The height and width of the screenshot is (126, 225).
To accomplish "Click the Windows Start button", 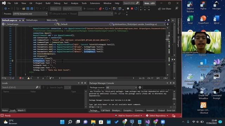I will [62, 122].
